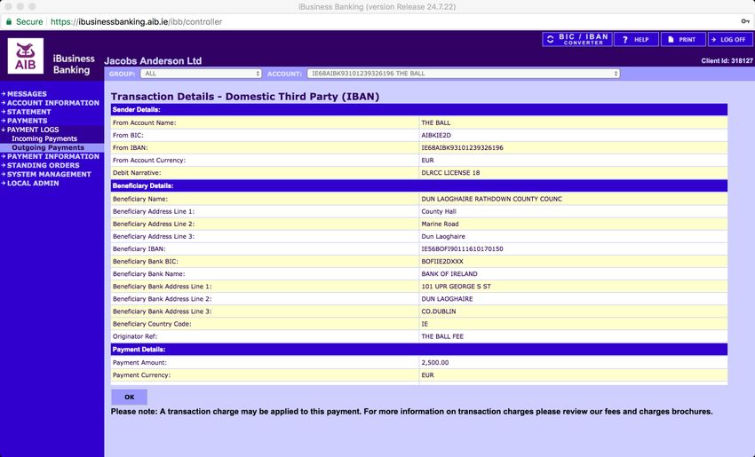The image size is (755, 457).
Task: Click the Help button
Action: point(636,39)
